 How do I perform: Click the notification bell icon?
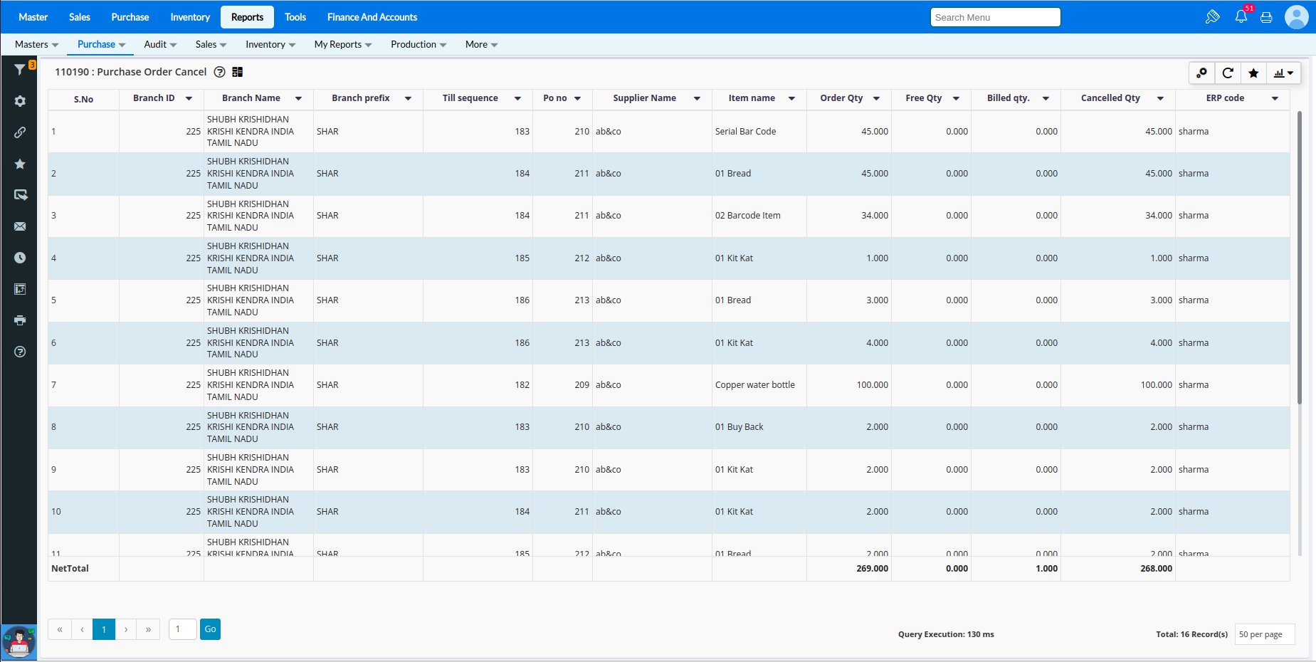pos(1241,17)
